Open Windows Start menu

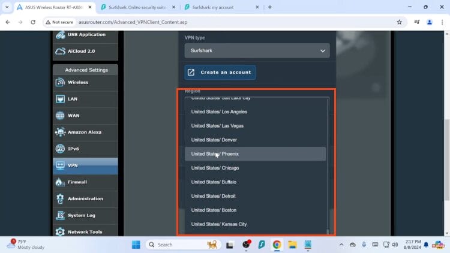[136, 245]
